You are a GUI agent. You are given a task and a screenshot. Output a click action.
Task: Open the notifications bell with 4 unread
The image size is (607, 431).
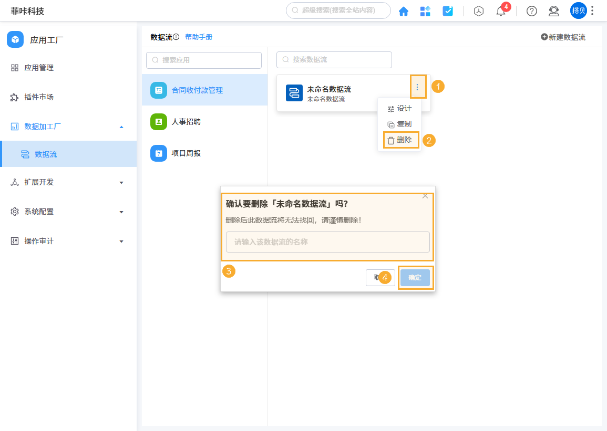(x=501, y=10)
